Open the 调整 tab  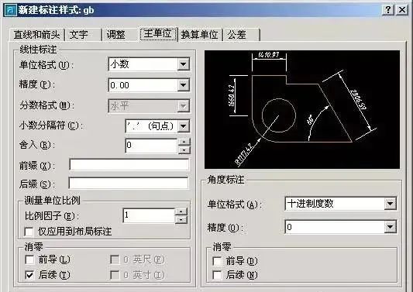point(120,35)
